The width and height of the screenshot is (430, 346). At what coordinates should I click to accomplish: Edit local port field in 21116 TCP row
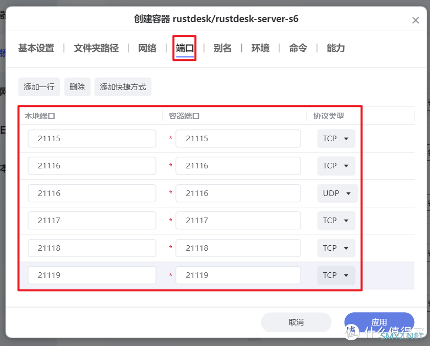click(x=92, y=166)
